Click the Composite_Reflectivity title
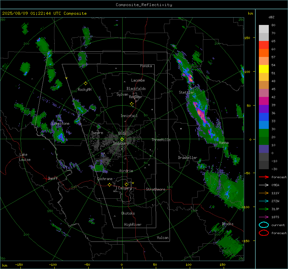288x269 pixels. [x=144, y=5]
